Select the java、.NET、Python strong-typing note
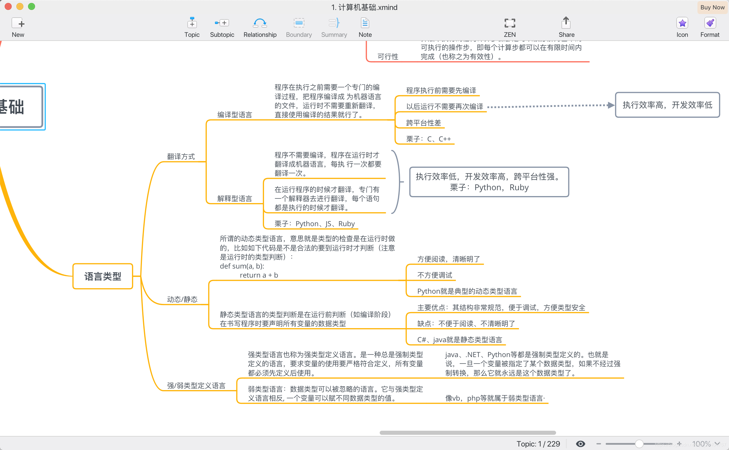Viewport: 729px width, 450px height. [x=532, y=364]
